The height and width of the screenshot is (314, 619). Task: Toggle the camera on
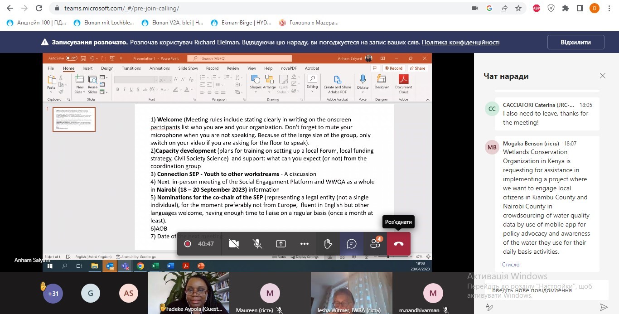pos(234,244)
